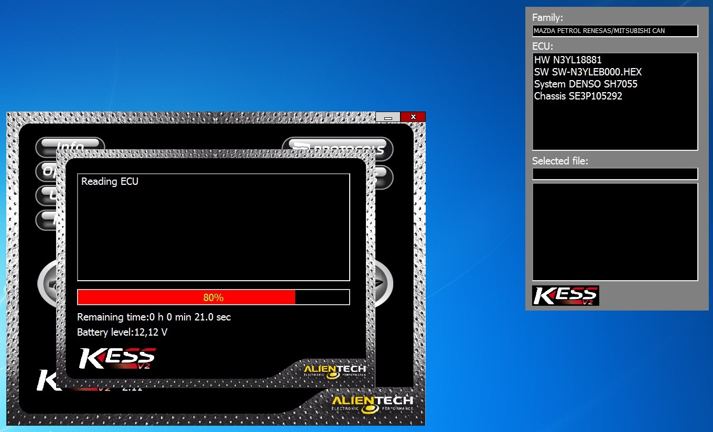Click the 'Remaining time:0 h 0 min 21.0 sec' text

pos(154,317)
